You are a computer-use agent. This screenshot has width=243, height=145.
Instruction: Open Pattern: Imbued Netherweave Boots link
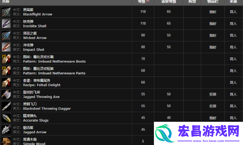[x=54, y=61]
